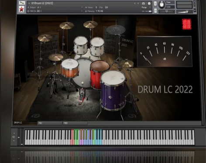
Task: Open instrument edit mode with wrench icon
Action: [22, 3]
